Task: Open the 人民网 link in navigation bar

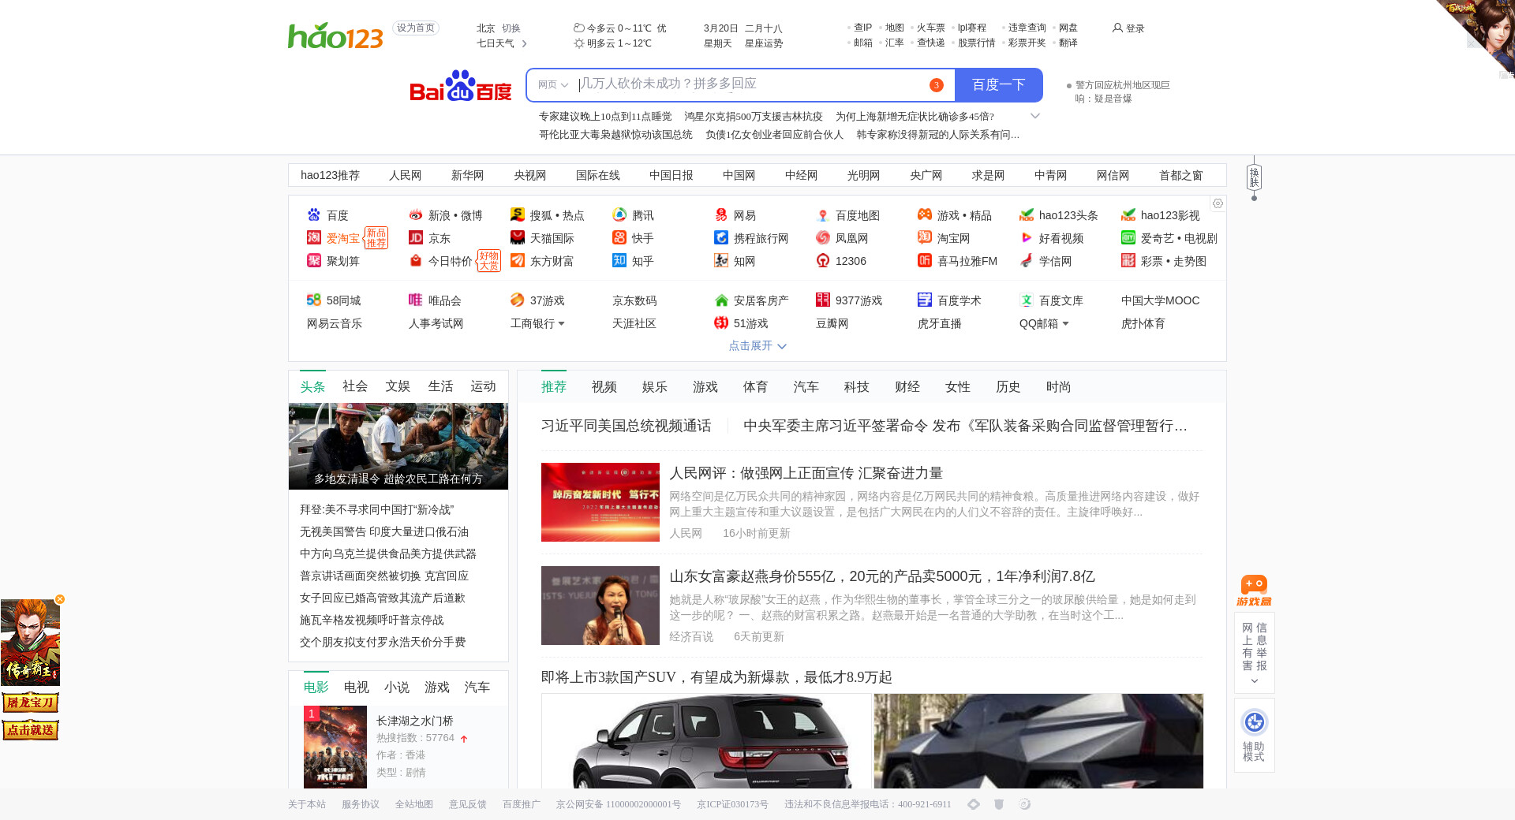Action: point(405,176)
